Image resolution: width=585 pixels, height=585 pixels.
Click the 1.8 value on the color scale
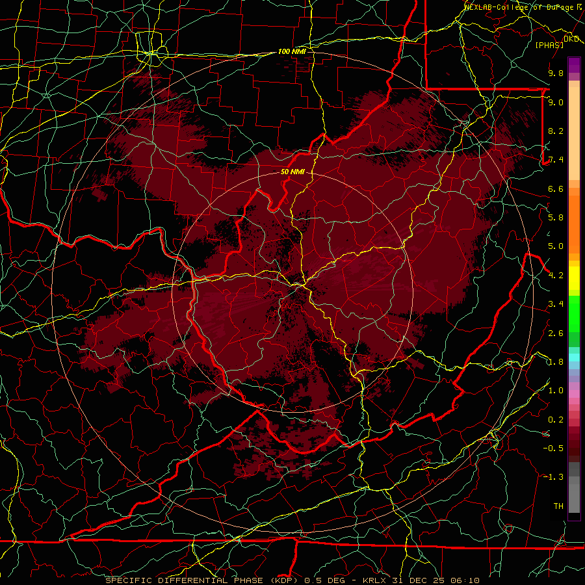pyautogui.click(x=556, y=362)
